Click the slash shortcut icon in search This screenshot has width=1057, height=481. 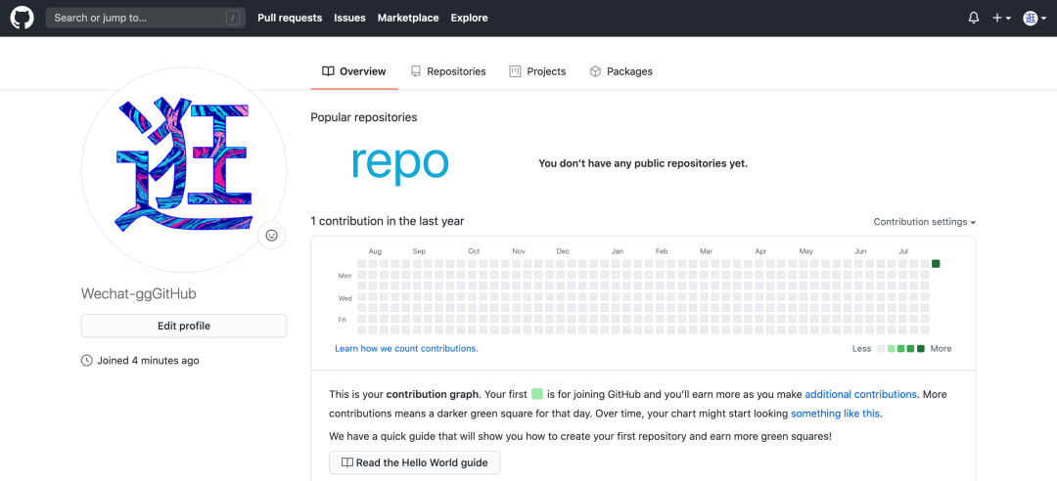pos(232,18)
